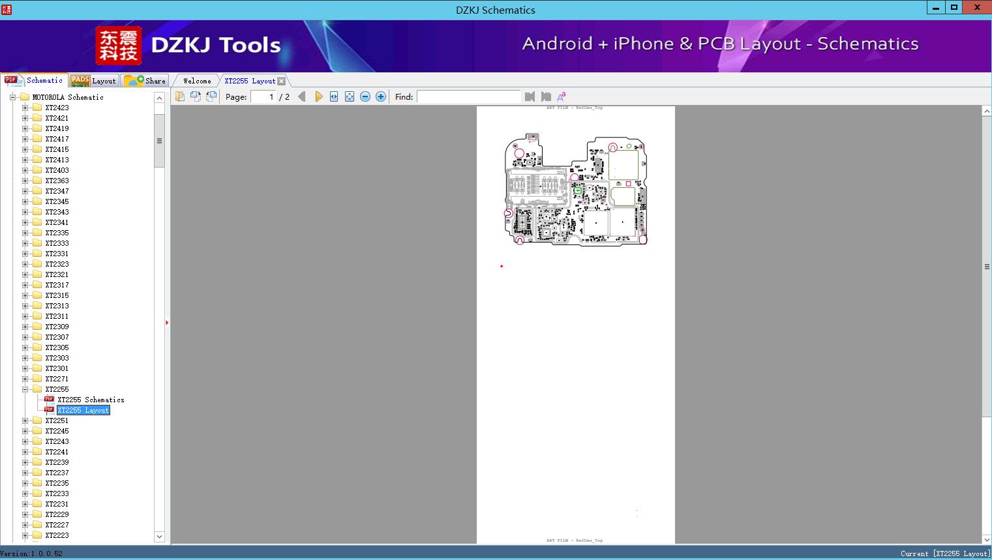Screen dimensions: 992x560
Task: Expand the XT2421 folder
Action: pyautogui.click(x=25, y=118)
